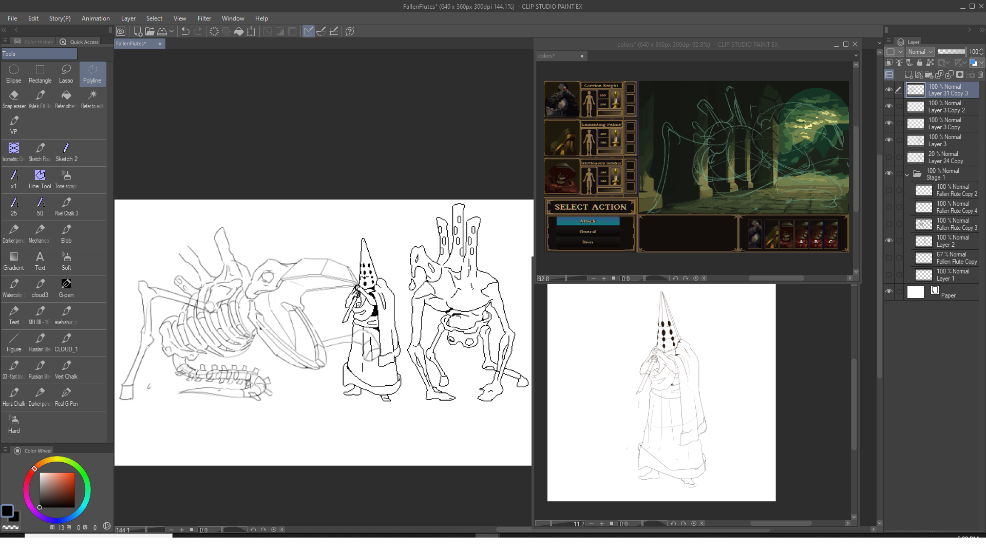Toggle Snap to Special Ruler icon
The width and height of the screenshot is (986, 554).
321,31
